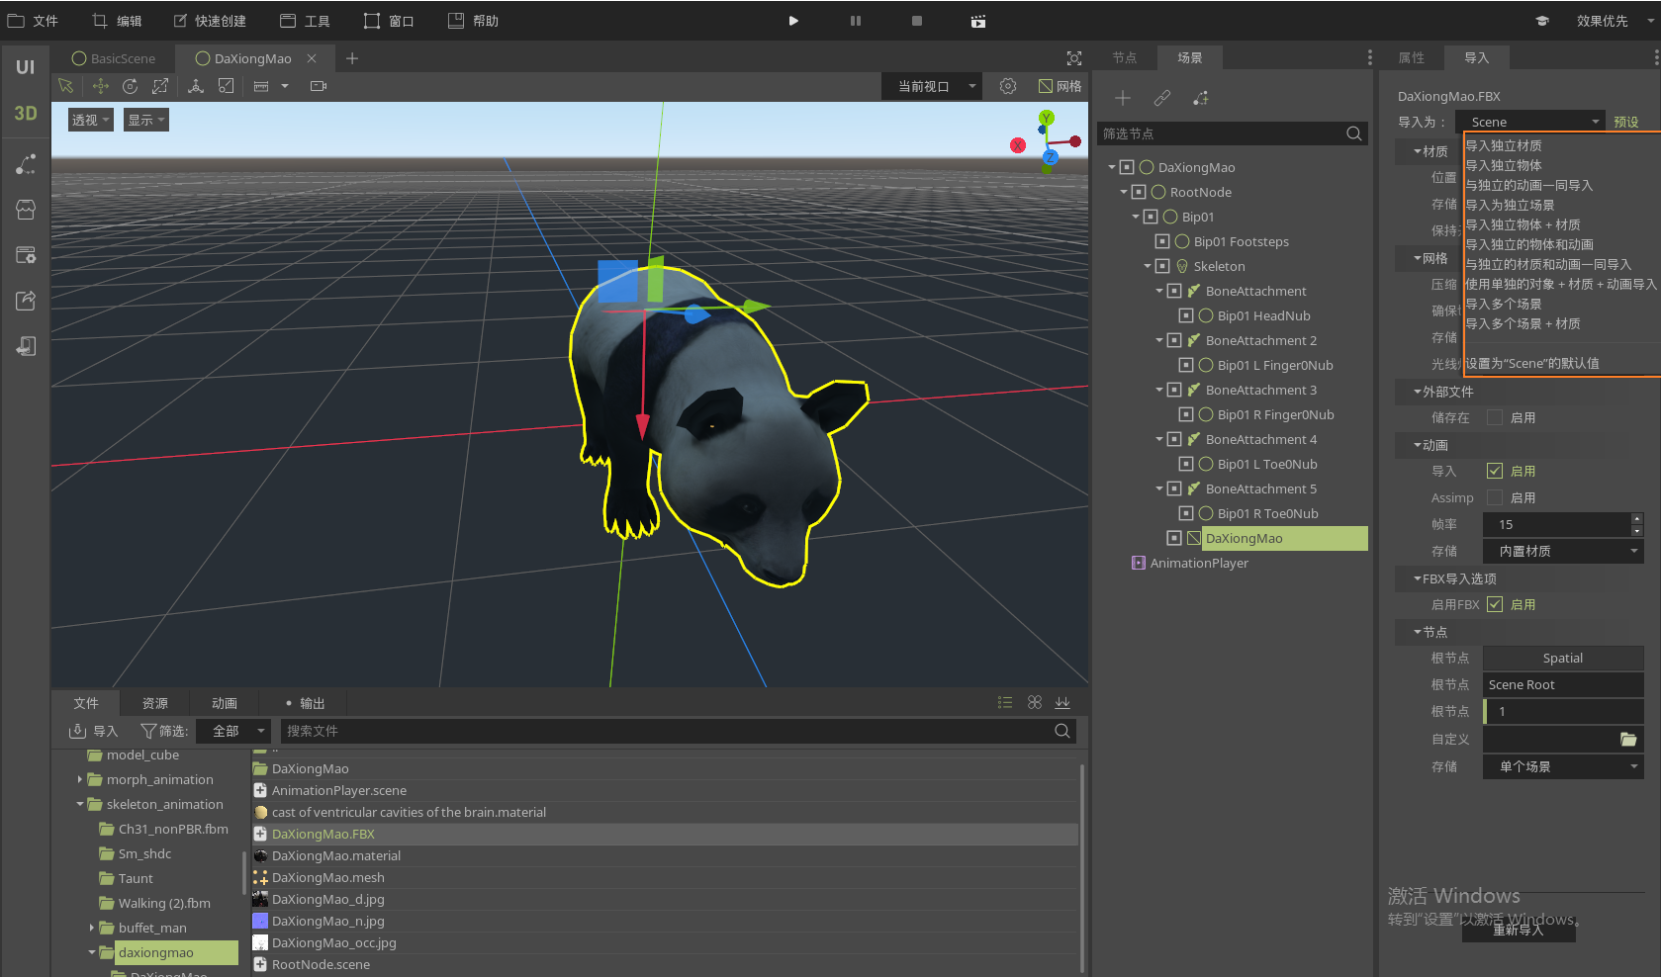This screenshot has height=977, width=1661.
Task: Toggle visibility box of RootNode
Action: pyautogui.click(x=1139, y=192)
